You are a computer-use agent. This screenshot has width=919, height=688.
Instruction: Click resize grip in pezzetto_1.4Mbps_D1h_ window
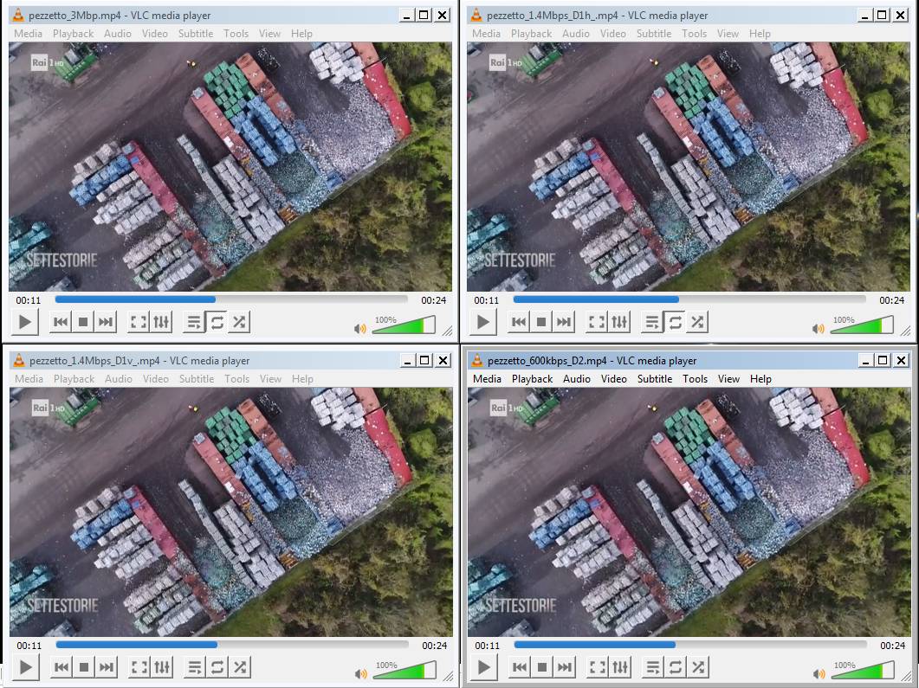pos(906,331)
